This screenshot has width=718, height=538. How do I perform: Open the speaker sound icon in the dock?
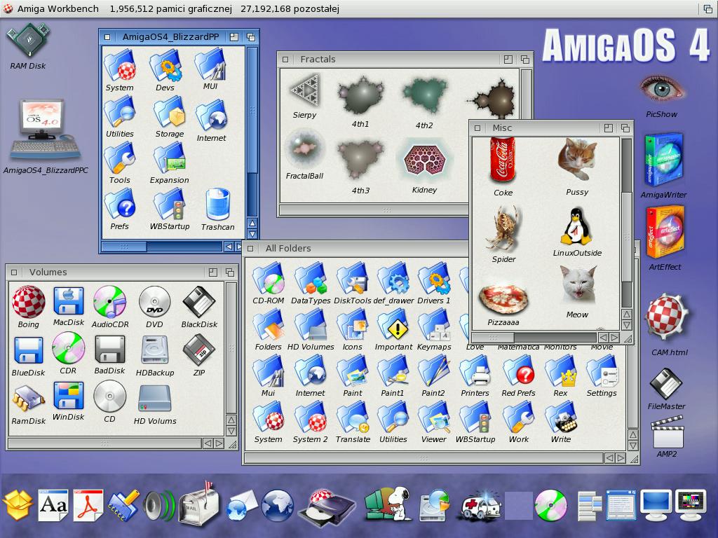coord(159,506)
